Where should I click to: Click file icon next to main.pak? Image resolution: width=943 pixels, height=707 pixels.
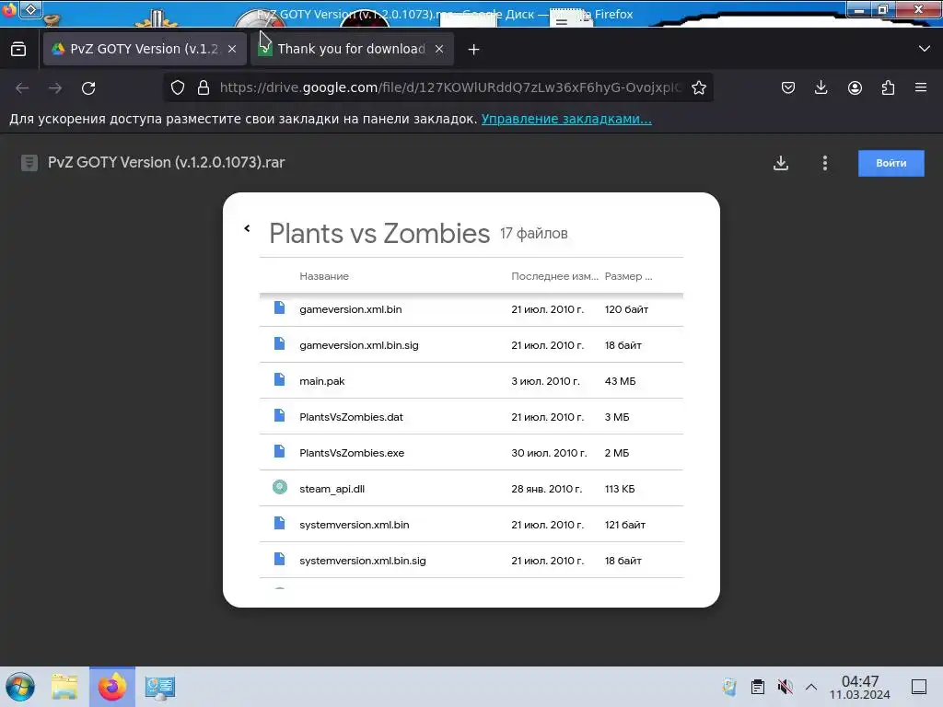click(280, 379)
